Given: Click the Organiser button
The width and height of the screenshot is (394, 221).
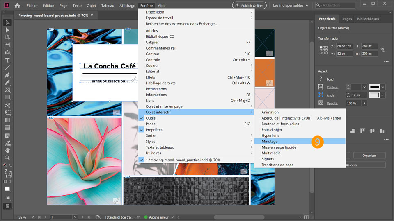Looking at the screenshot, I should click(x=369, y=156).
